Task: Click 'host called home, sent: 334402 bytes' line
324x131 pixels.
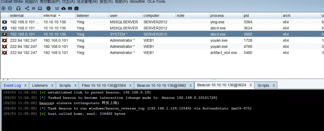Action: click(x=87, y=114)
